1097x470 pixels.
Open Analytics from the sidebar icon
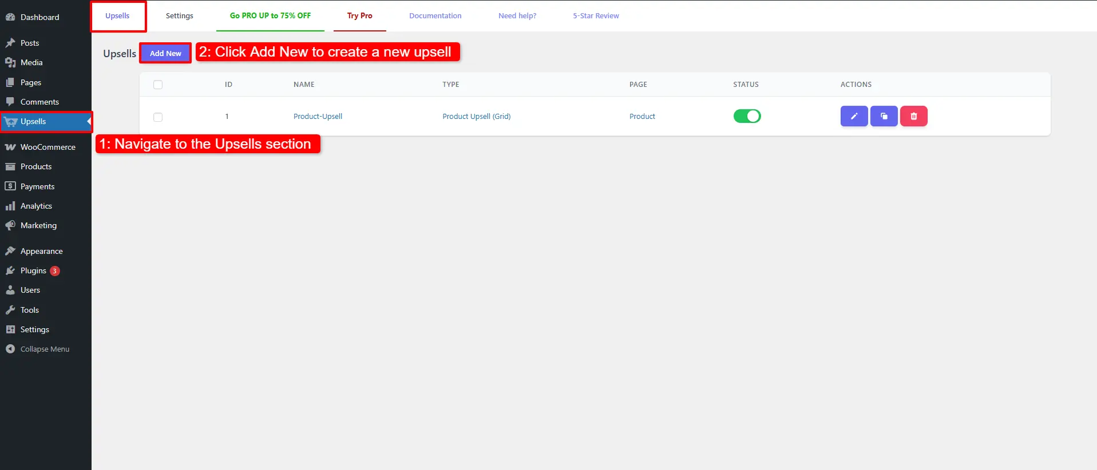tap(10, 206)
